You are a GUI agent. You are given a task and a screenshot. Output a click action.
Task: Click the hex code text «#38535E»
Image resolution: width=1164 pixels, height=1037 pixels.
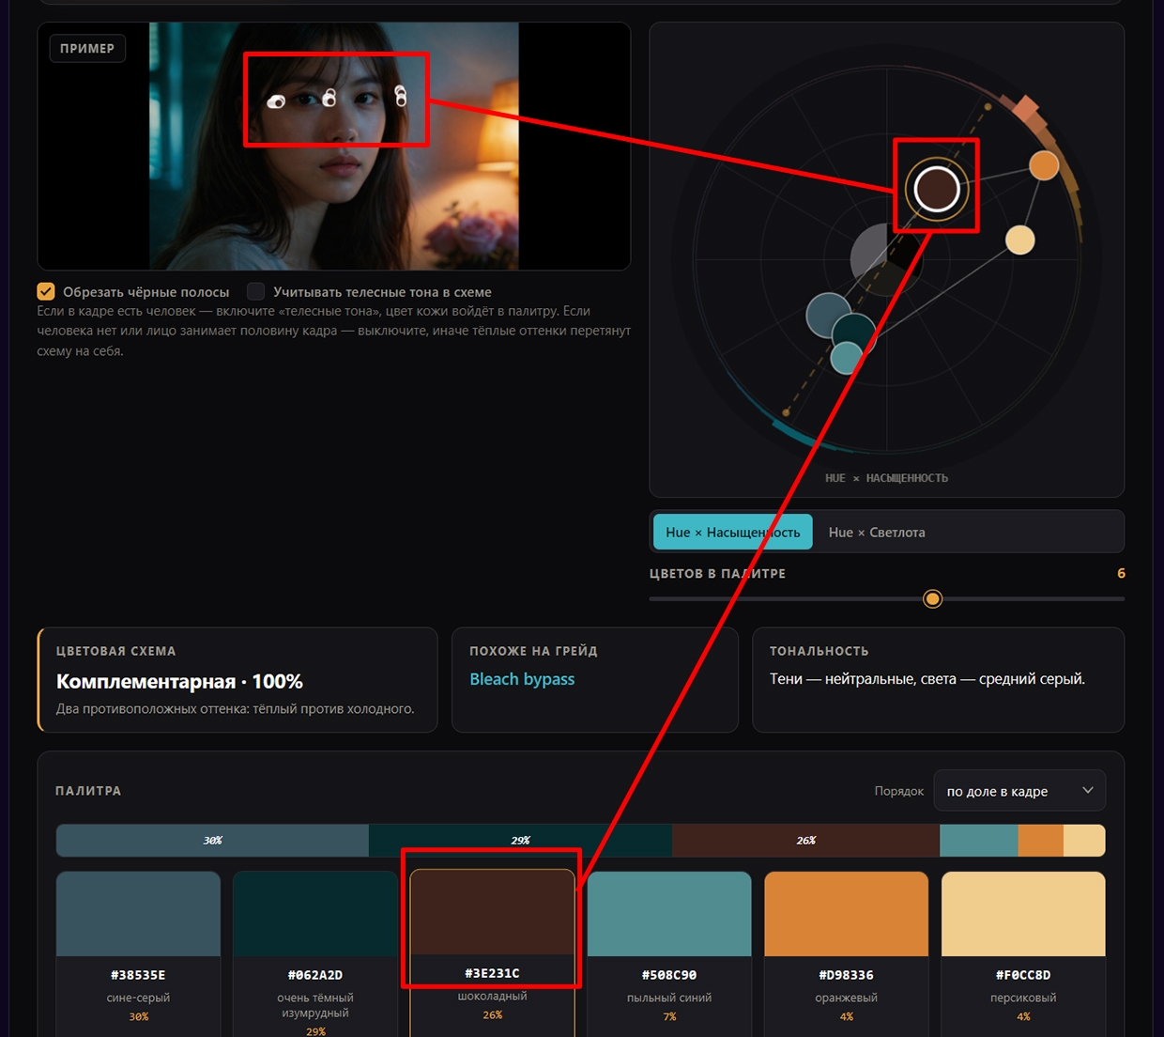[138, 975]
